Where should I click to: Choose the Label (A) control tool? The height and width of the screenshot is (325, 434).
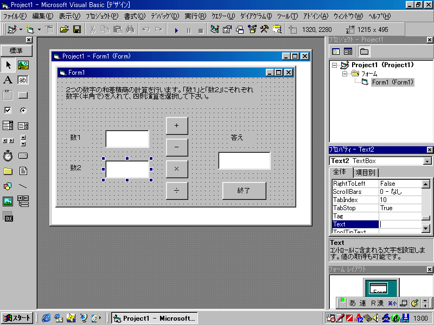pos(8,80)
